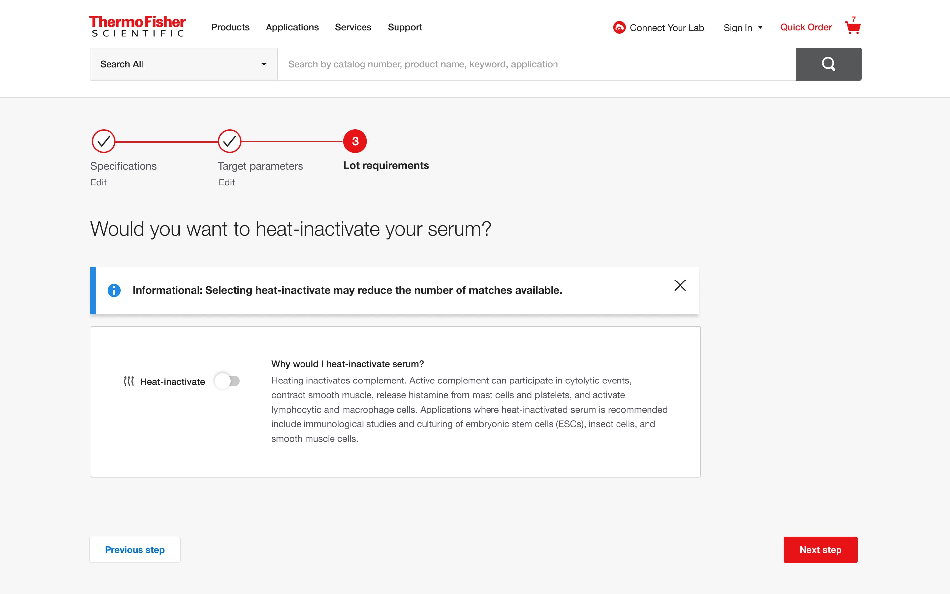Open the Support menu
This screenshot has height=594, width=950.
(x=405, y=27)
